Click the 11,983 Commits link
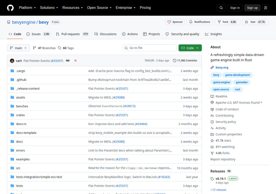 (185, 61)
